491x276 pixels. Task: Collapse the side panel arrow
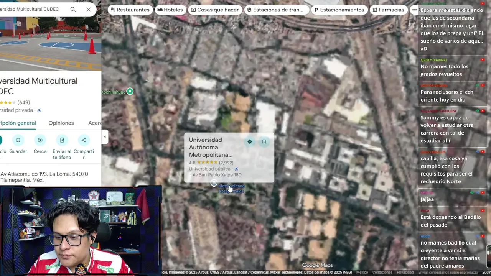105,137
